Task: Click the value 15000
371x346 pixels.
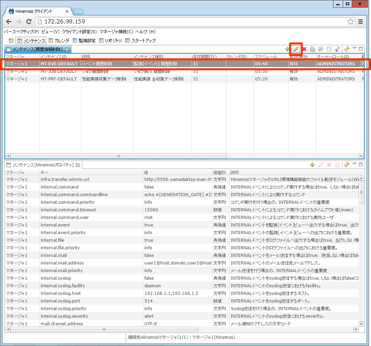Action: (151, 210)
